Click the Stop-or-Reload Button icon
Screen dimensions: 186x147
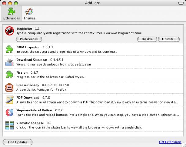click(9, 112)
